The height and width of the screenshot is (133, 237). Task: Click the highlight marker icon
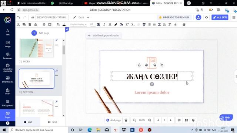116,24
